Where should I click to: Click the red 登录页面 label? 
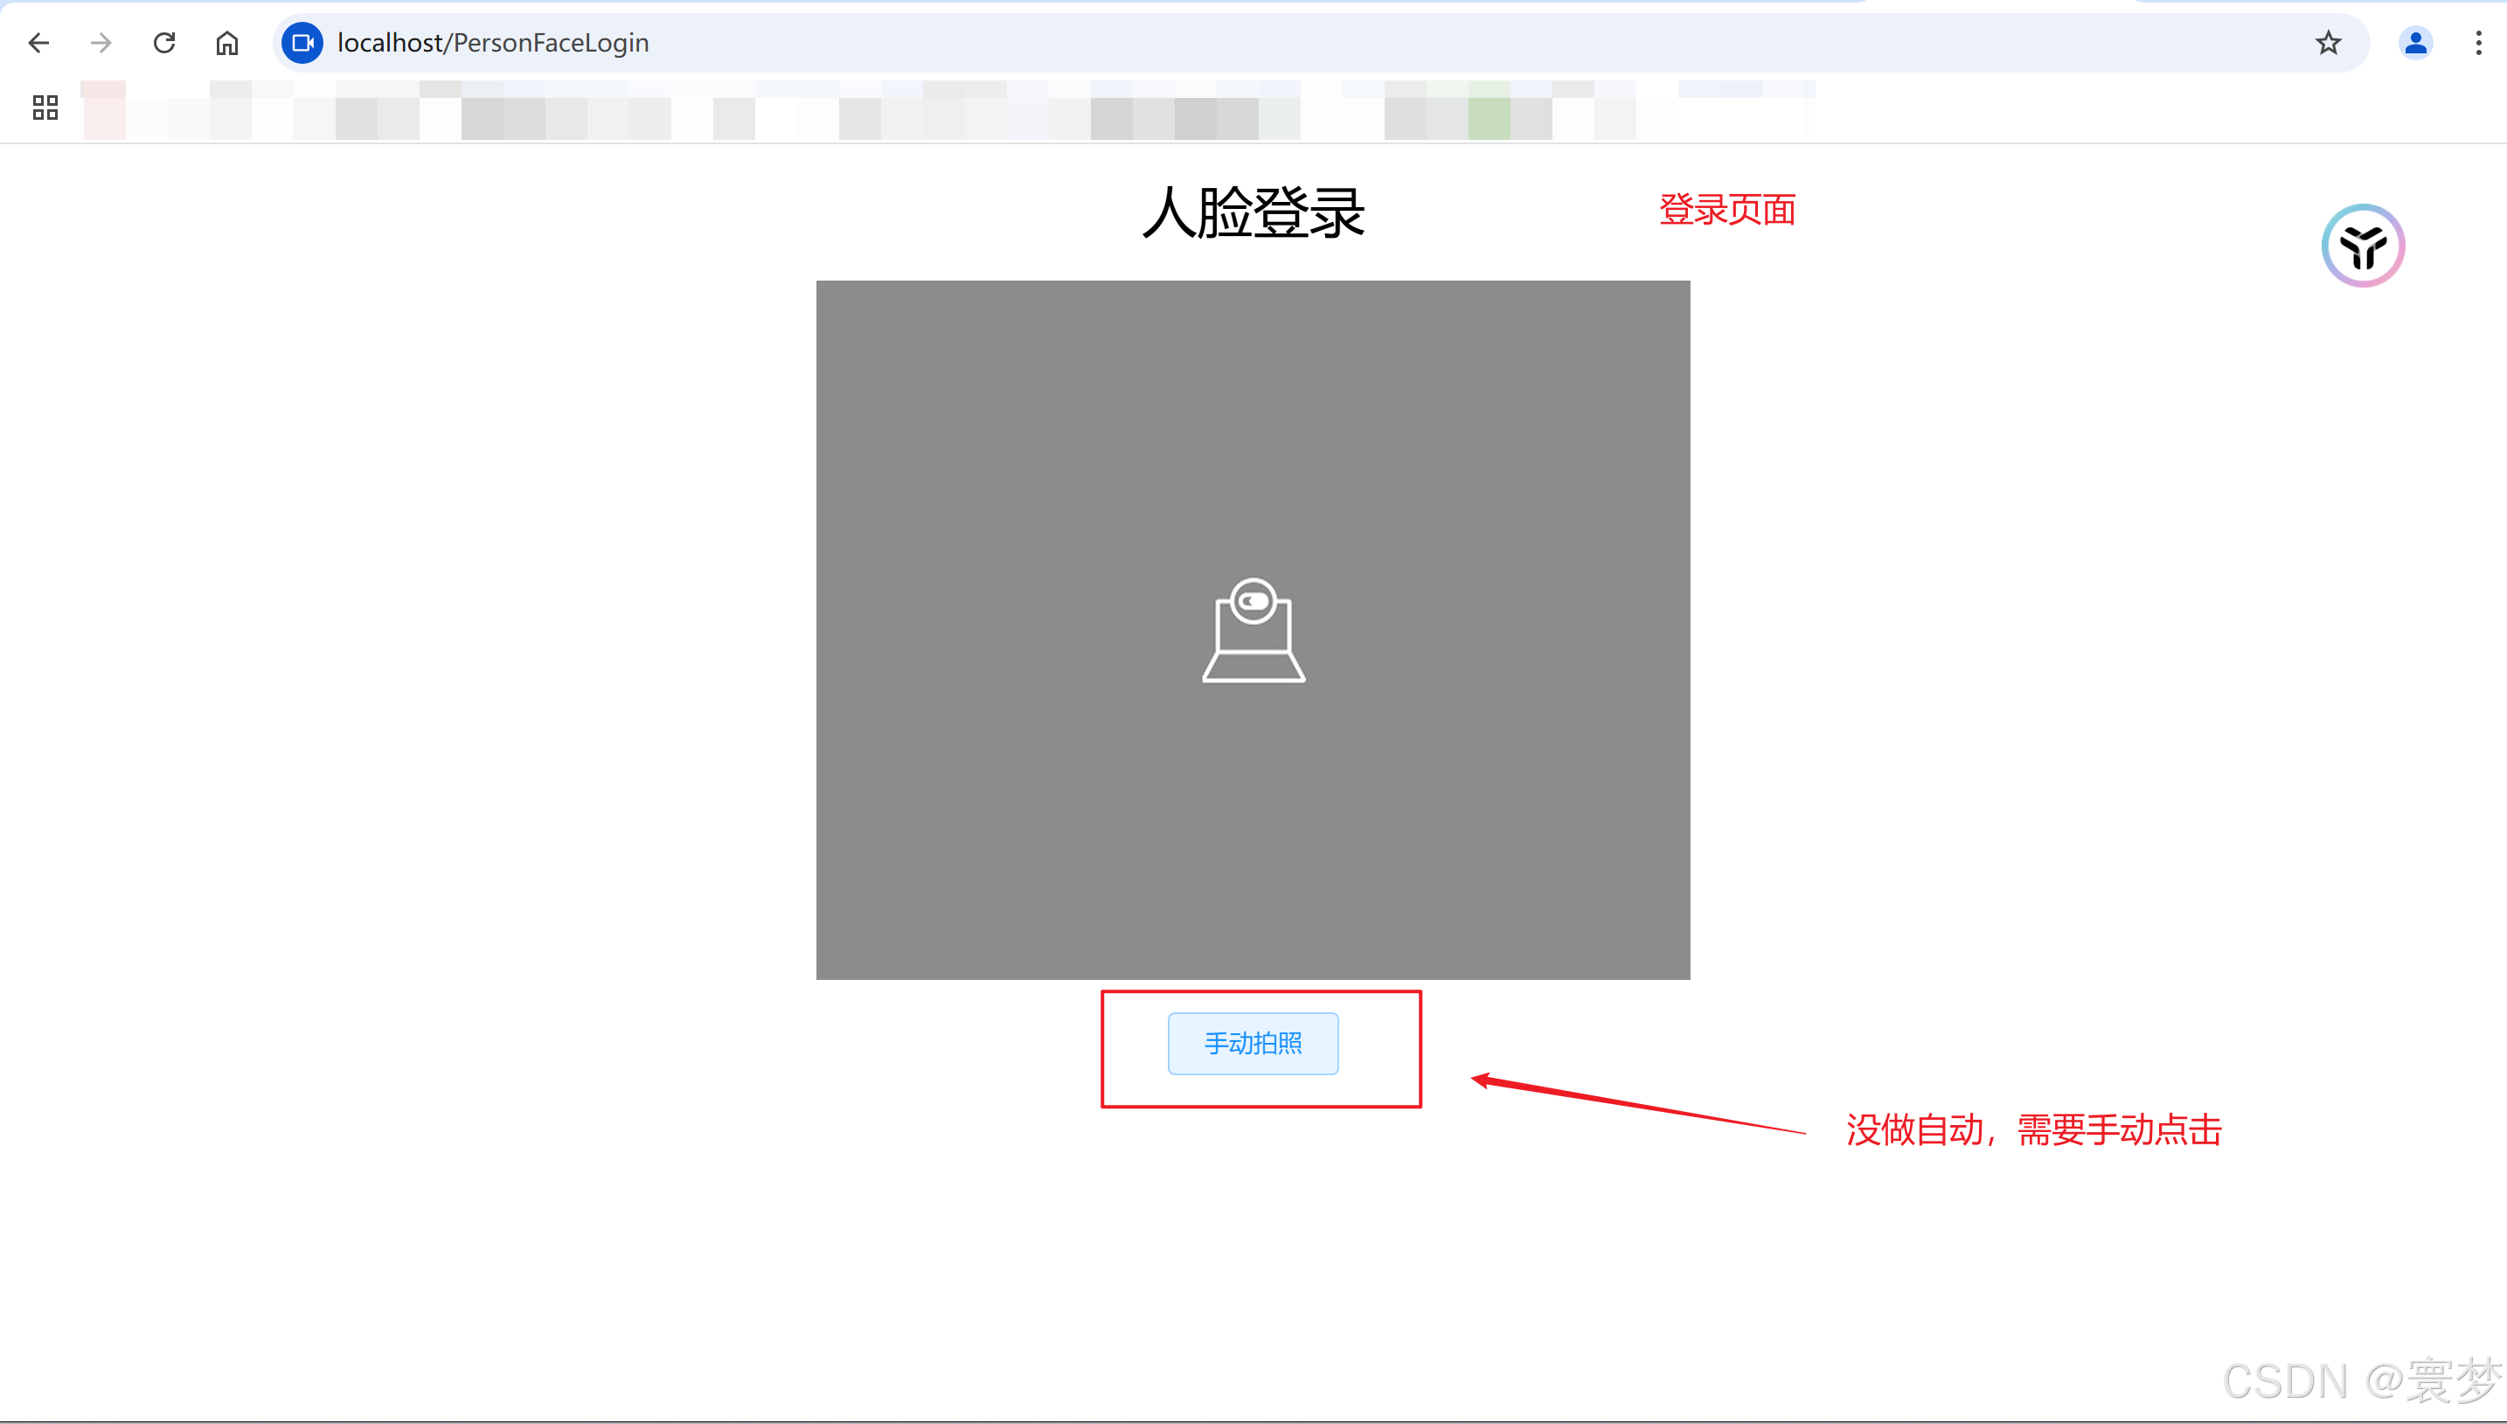click(x=1726, y=209)
